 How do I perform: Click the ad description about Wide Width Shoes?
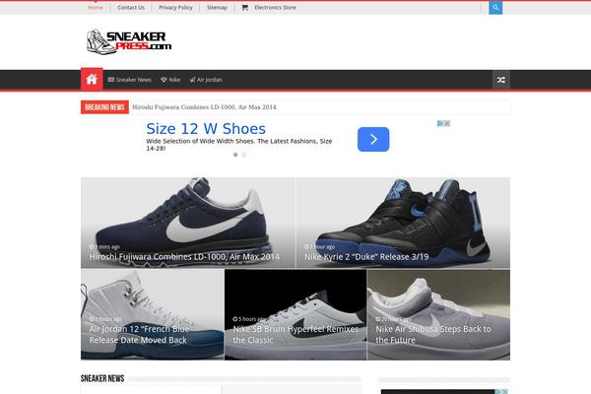(239, 145)
